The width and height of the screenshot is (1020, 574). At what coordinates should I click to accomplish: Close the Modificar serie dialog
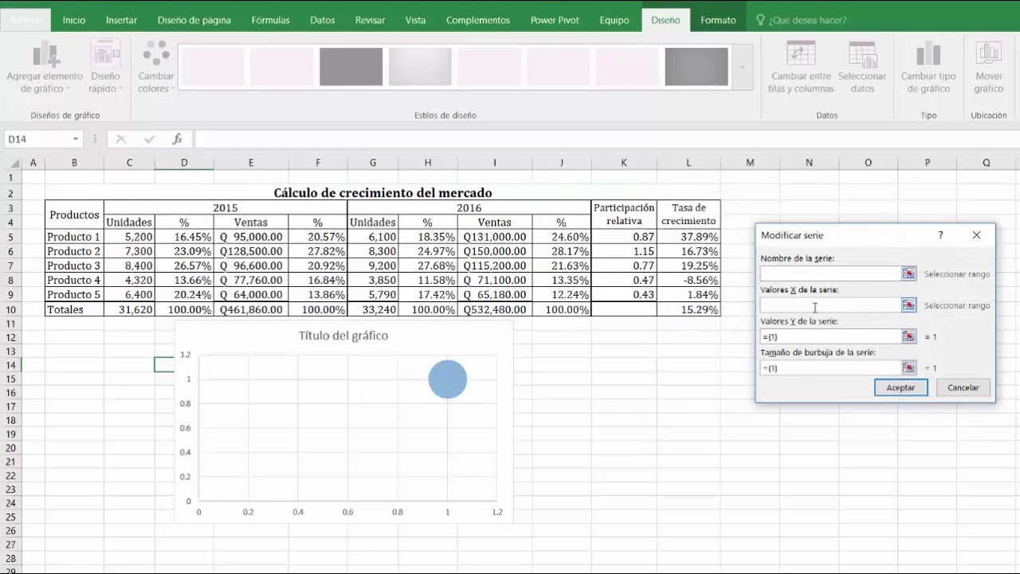pyautogui.click(x=977, y=235)
